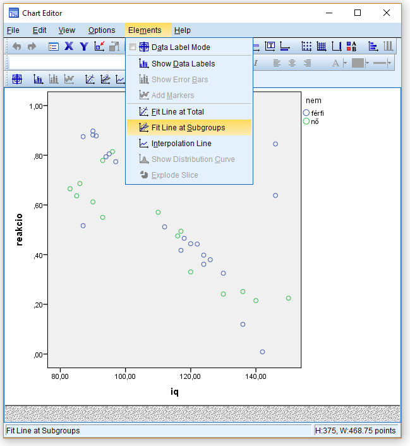Click the 140,00 tick label on X axis
The image size is (410, 446).
[256, 376]
